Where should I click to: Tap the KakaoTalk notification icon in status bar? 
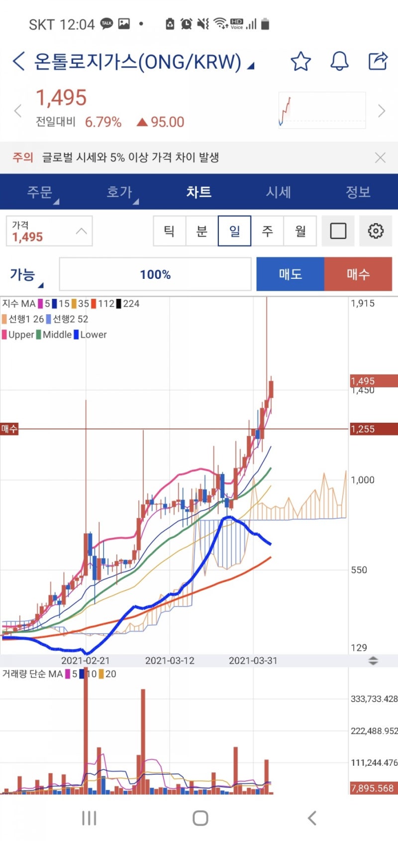107,23
